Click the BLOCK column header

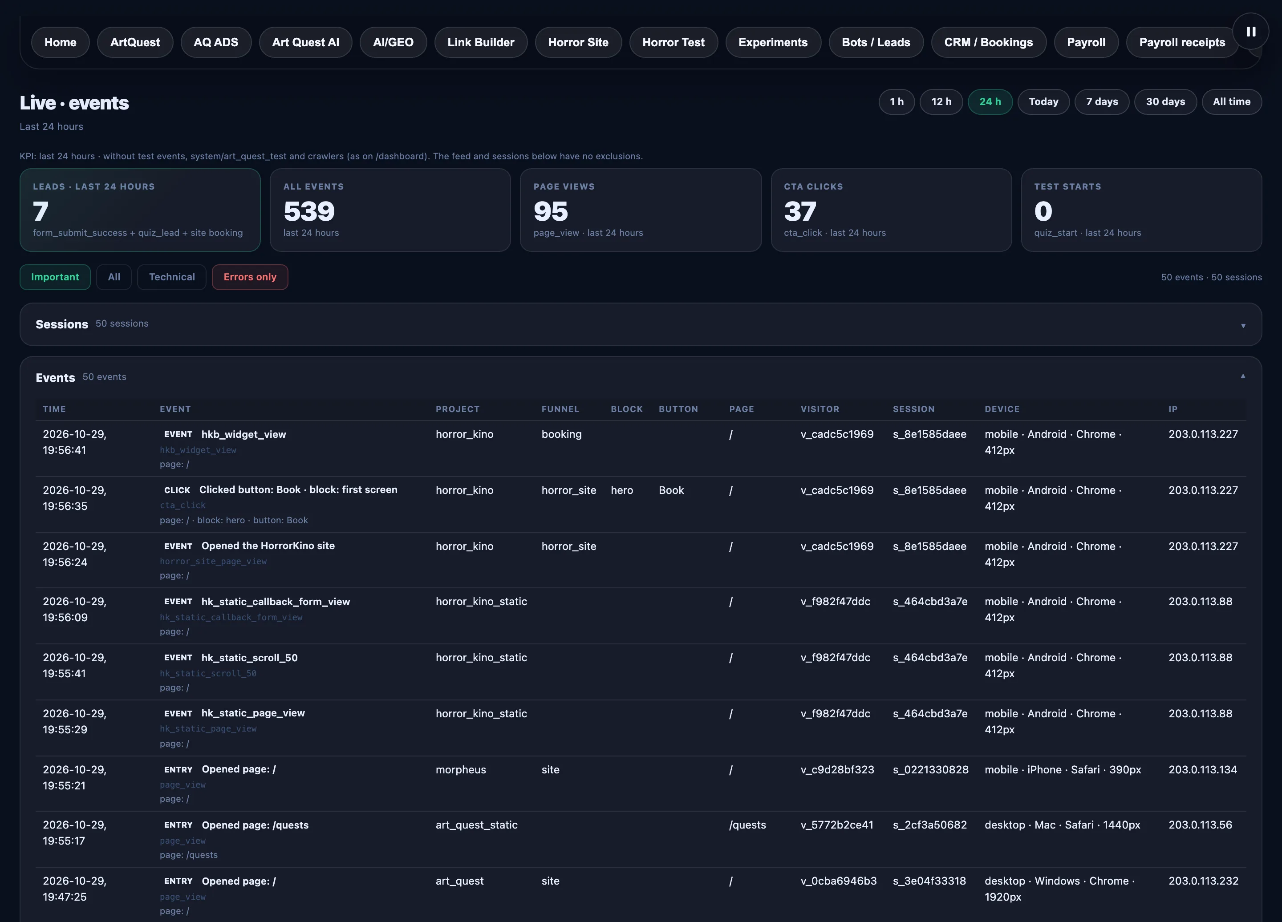(627, 409)
